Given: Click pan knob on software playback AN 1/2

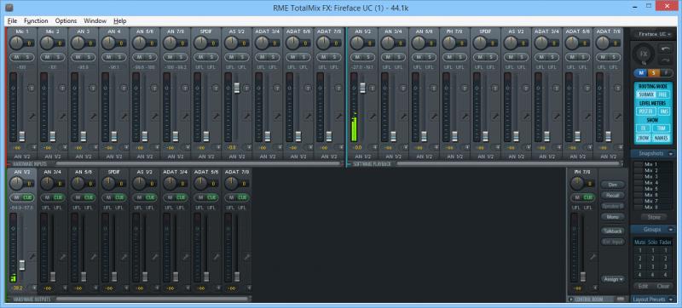Looking at the screenshot, I should (x=356, y=43).
